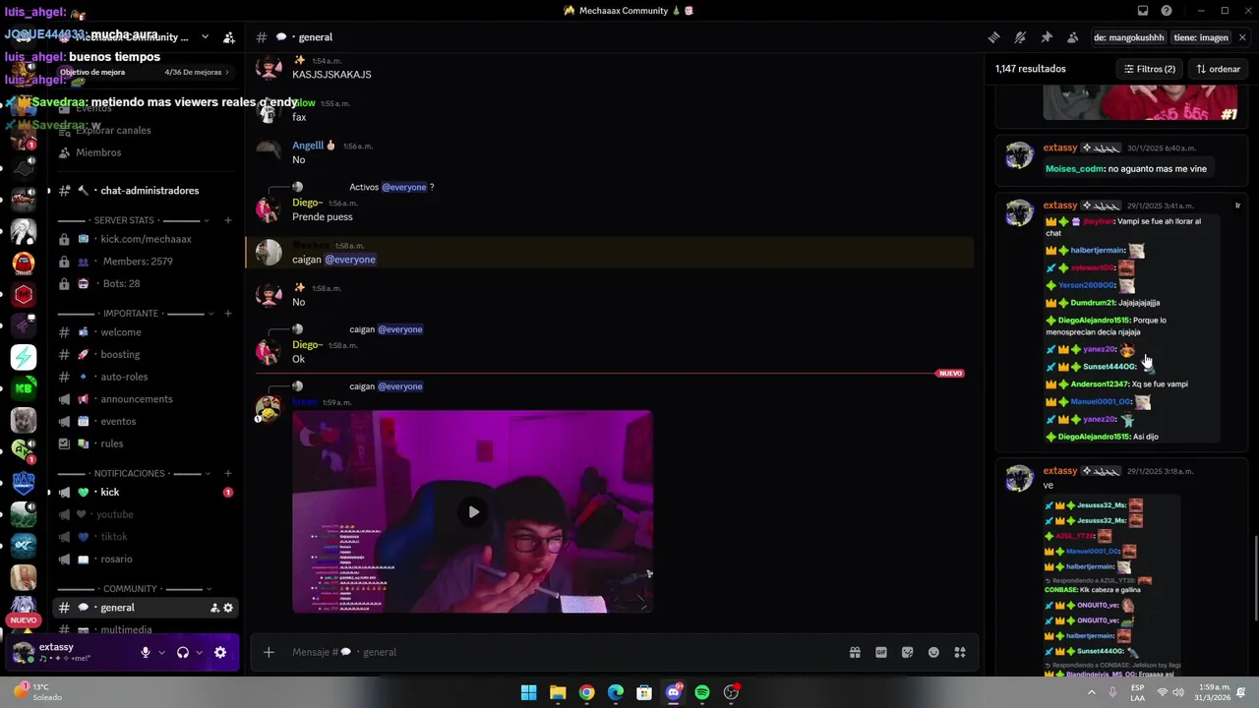Open the Filtros (2) button
Viewport: 1259px width, 708px height.
1150,69
